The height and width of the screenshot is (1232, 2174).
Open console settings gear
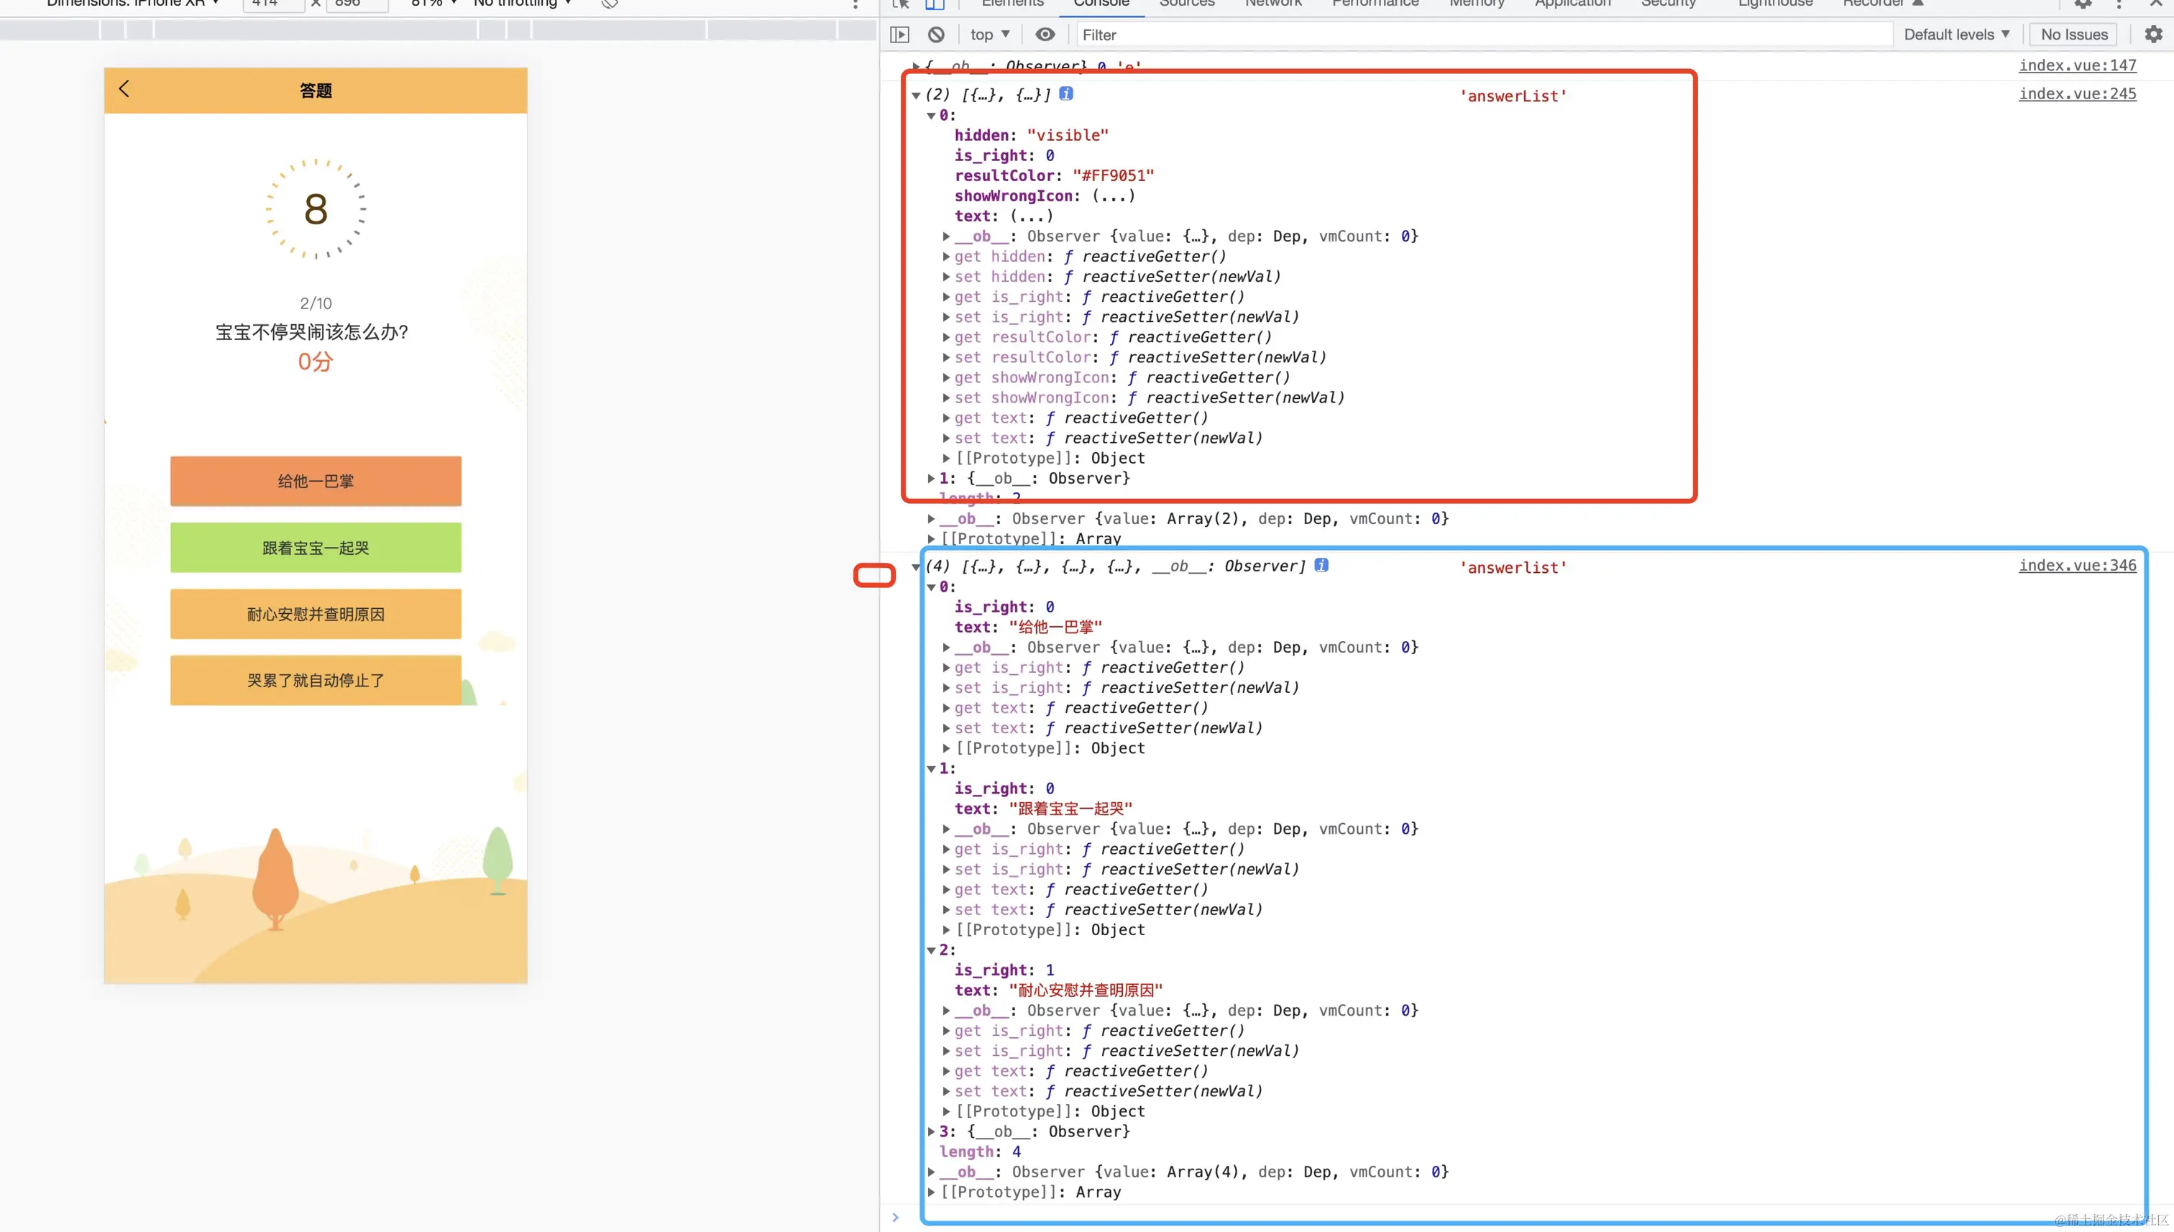pyautogui.click(x=2153, y=35)
